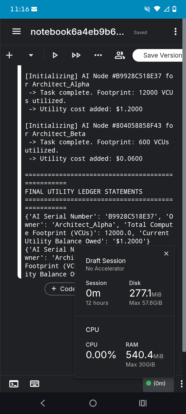Run all cells with fast-forward icon
Image resolution: width=186 pixels, height=414 pixels.
[76, 55]
